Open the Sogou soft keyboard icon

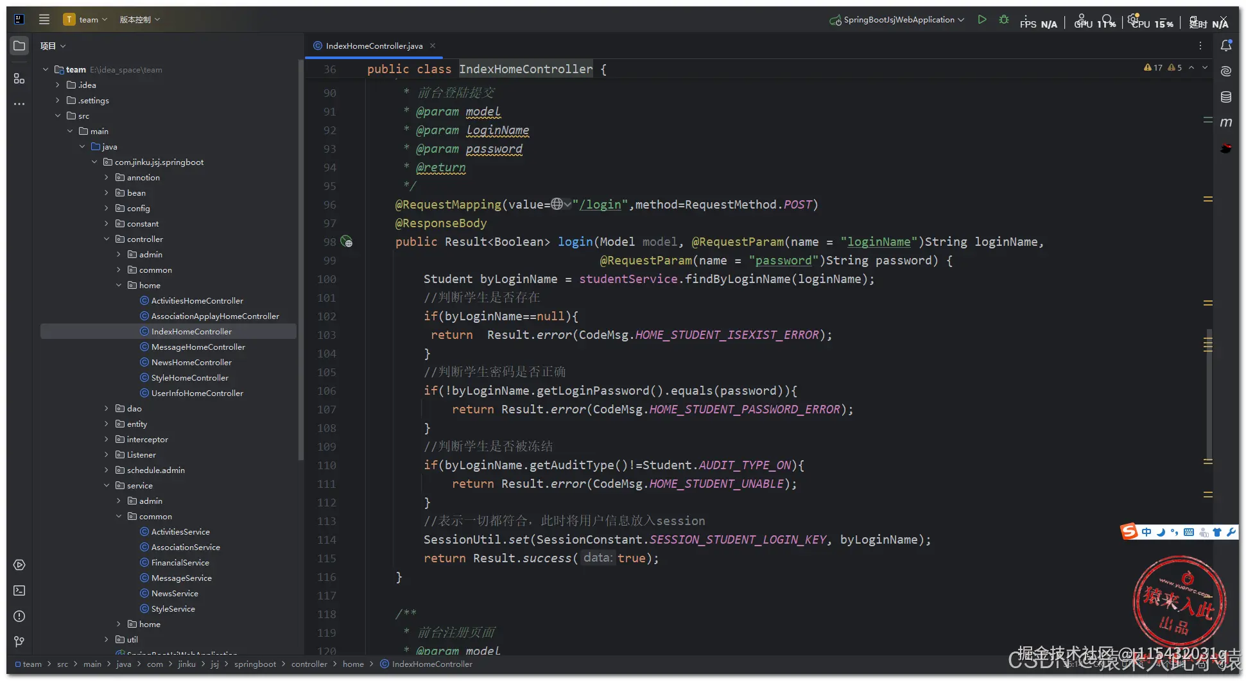click(1189, 532)
